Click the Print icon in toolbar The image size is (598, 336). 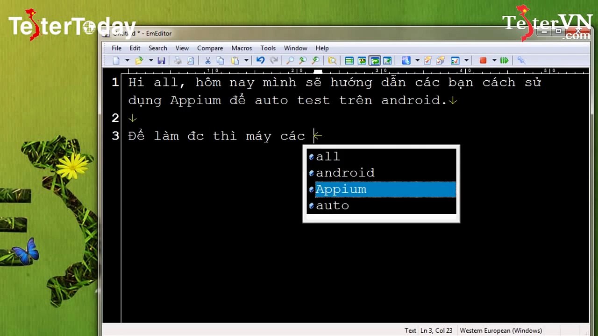coord(178,61)
